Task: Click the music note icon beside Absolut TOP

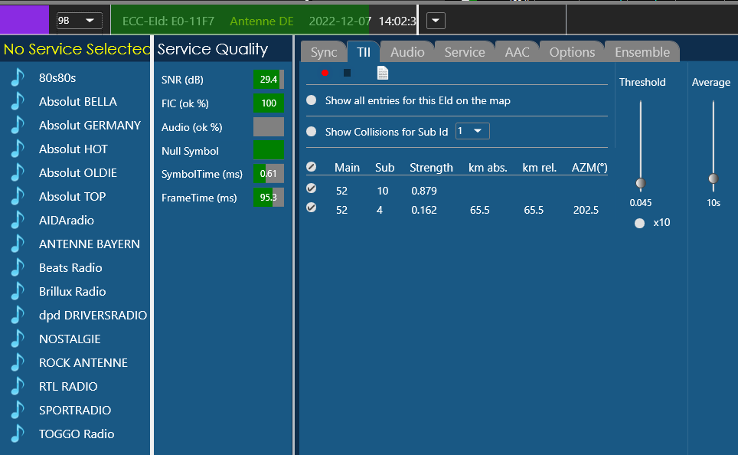Action: (x=18, y=196)
